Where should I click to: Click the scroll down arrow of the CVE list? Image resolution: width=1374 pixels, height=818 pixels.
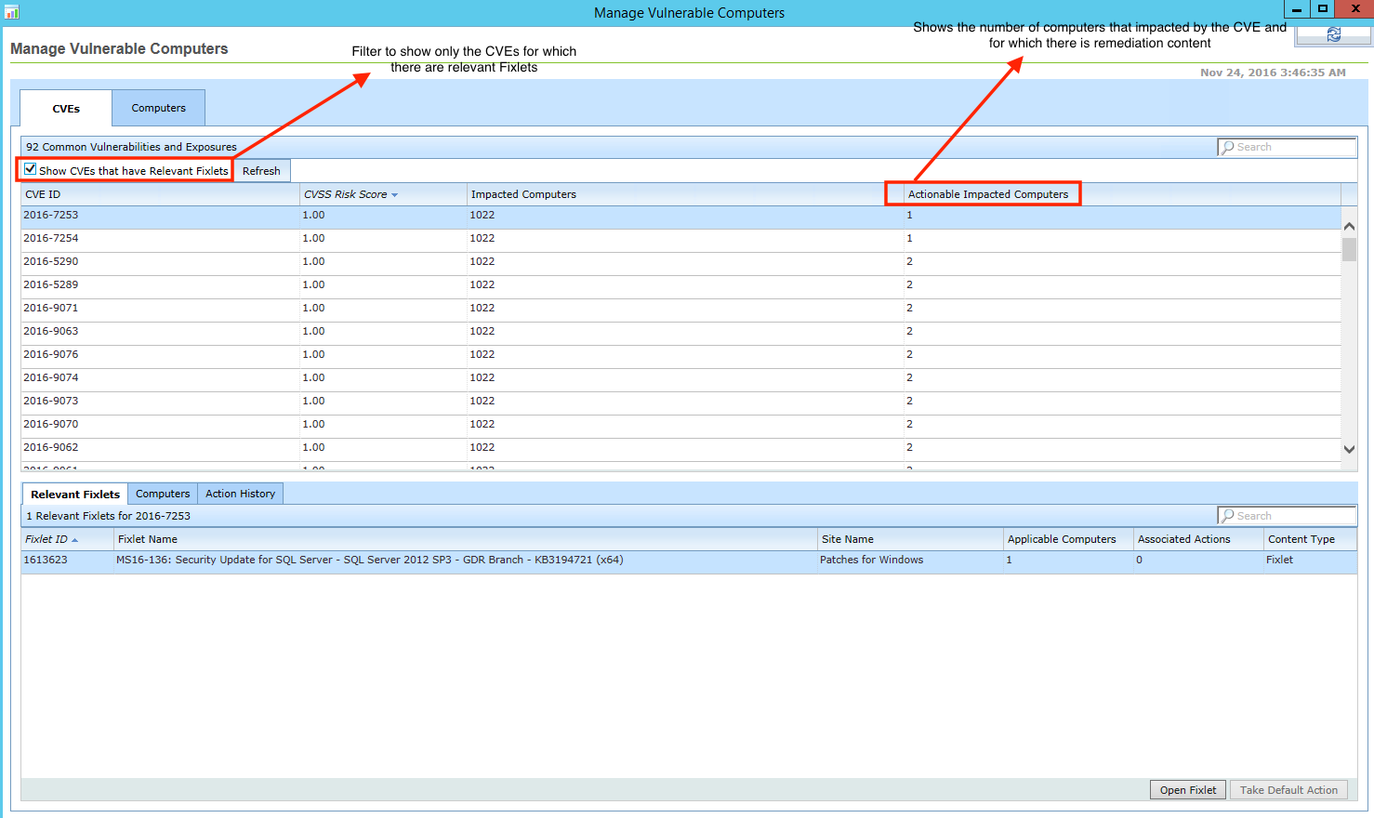(x=1349, y=449)
